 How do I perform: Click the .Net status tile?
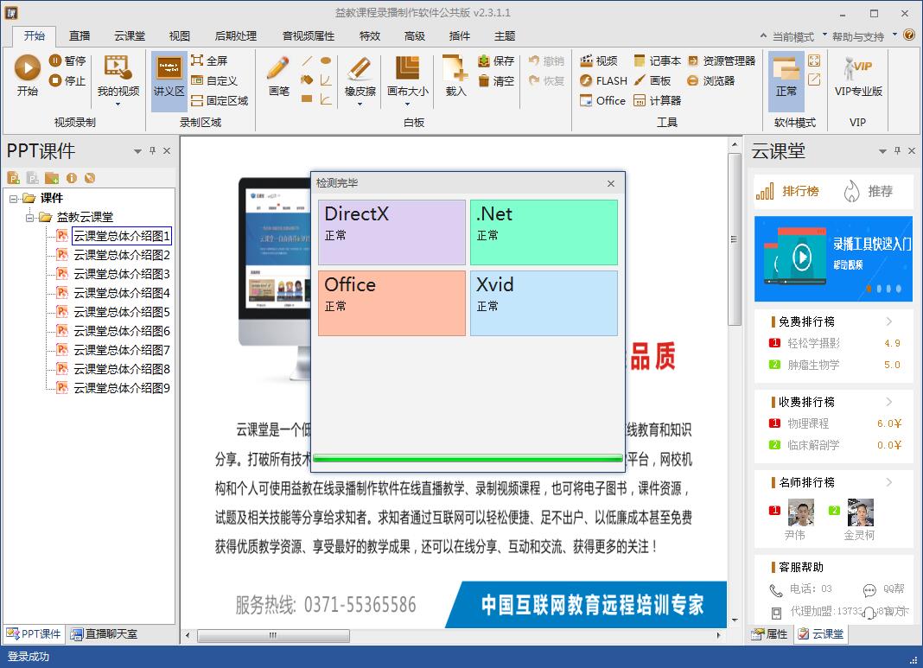[544, 232]
